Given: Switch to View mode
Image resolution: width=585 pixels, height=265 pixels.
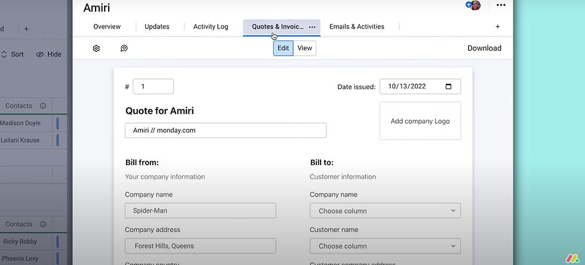Looking at the screenshot, I should coord(304,48).
